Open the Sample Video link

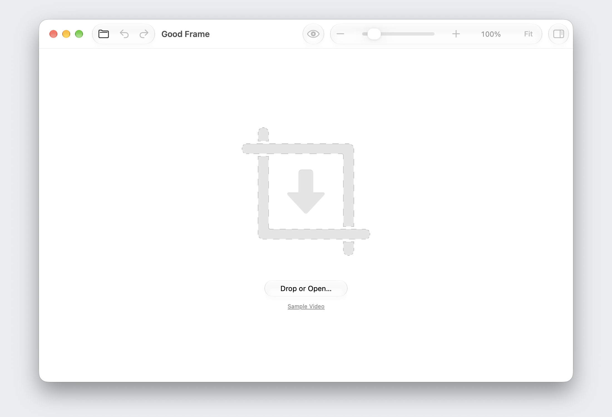pyautogui.click(x=306, y=306)
